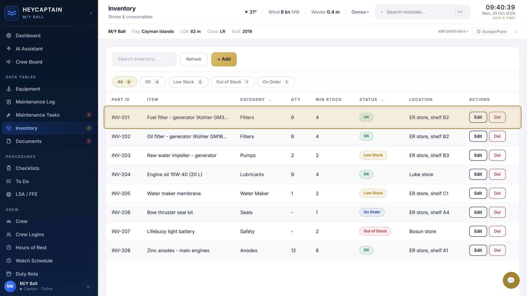
Task: Open Checklists clipboard icon
Action: pos(9,168)
